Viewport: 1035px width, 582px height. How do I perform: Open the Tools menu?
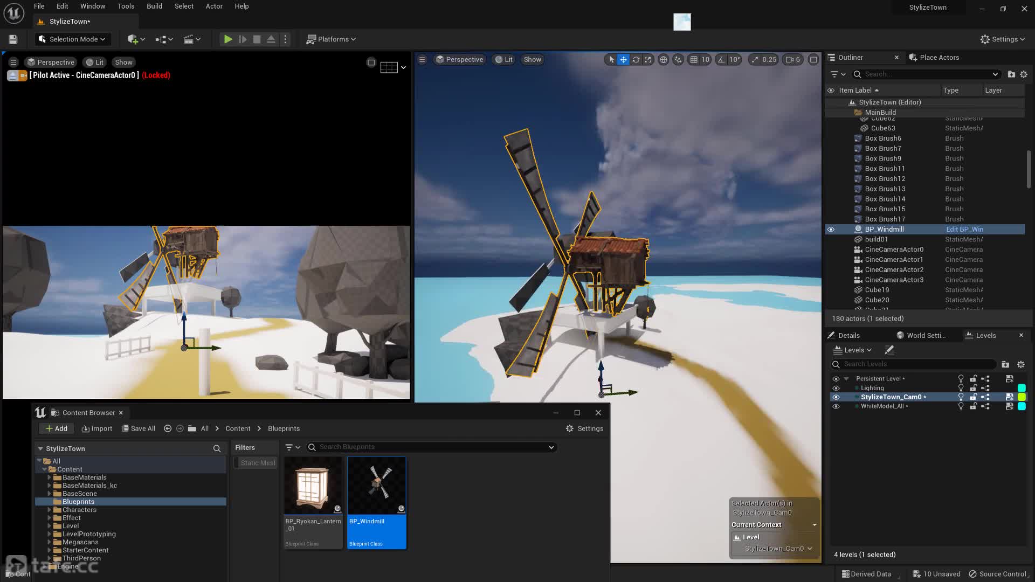(x=126, y=6)
